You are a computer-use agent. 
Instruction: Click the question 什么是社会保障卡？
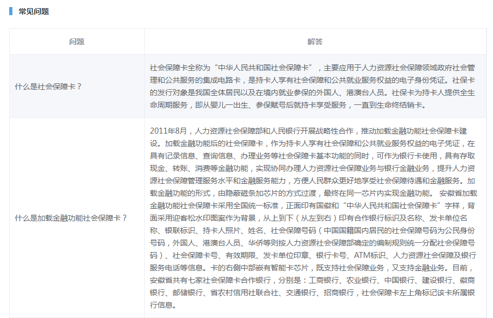tap(48, 86)
